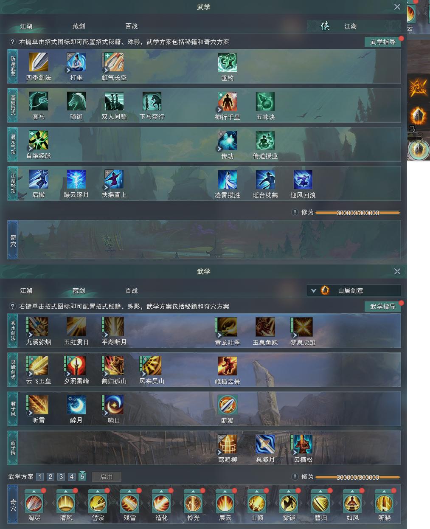Click the question mark help icon in upper panel
Viewport: 430px width, 529px height.
tap(12, 42)
